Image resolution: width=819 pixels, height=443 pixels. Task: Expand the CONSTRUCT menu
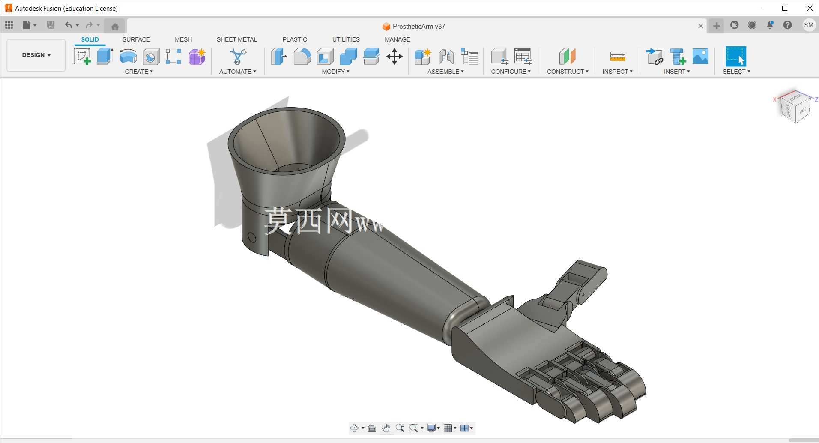tap(568, 72)
